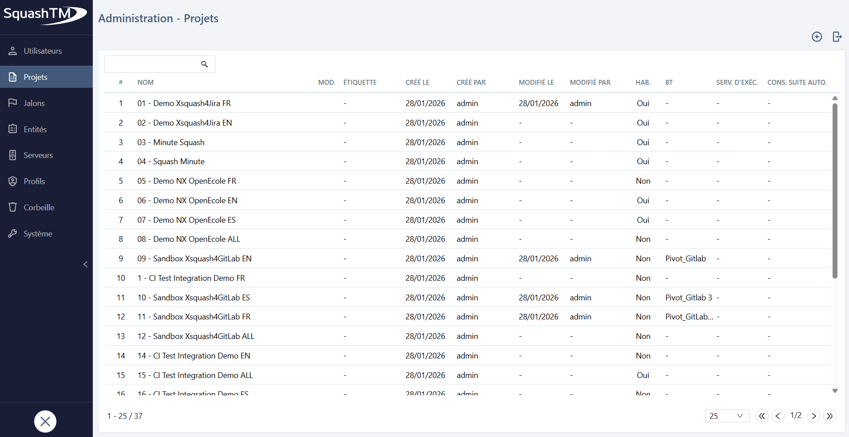The width and height of the screenshot is (849, 437).
Task: Open the page size dropdown showing 25
Action: pyautogui.click(x=727, y=416)
